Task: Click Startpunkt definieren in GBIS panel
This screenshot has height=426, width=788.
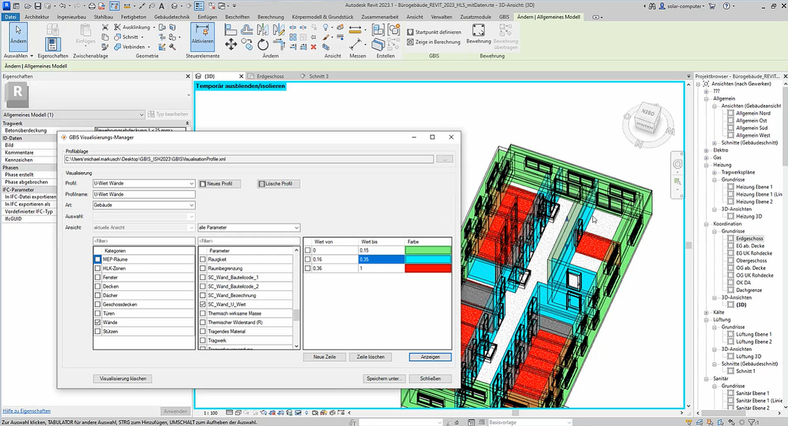Action: click(434, 32)
